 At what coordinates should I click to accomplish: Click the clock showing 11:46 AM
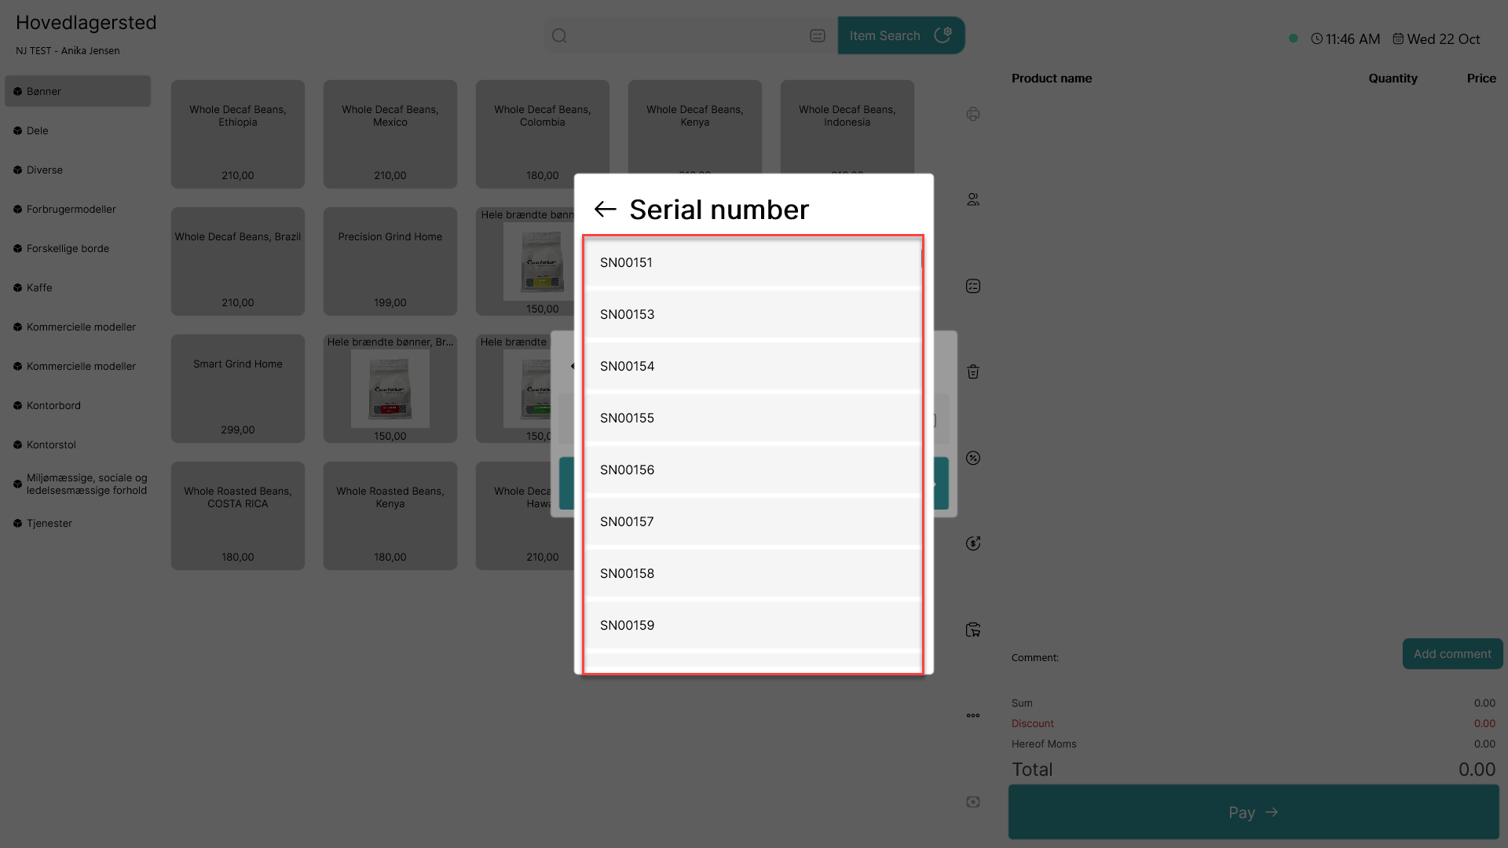tap(1345, 38)
